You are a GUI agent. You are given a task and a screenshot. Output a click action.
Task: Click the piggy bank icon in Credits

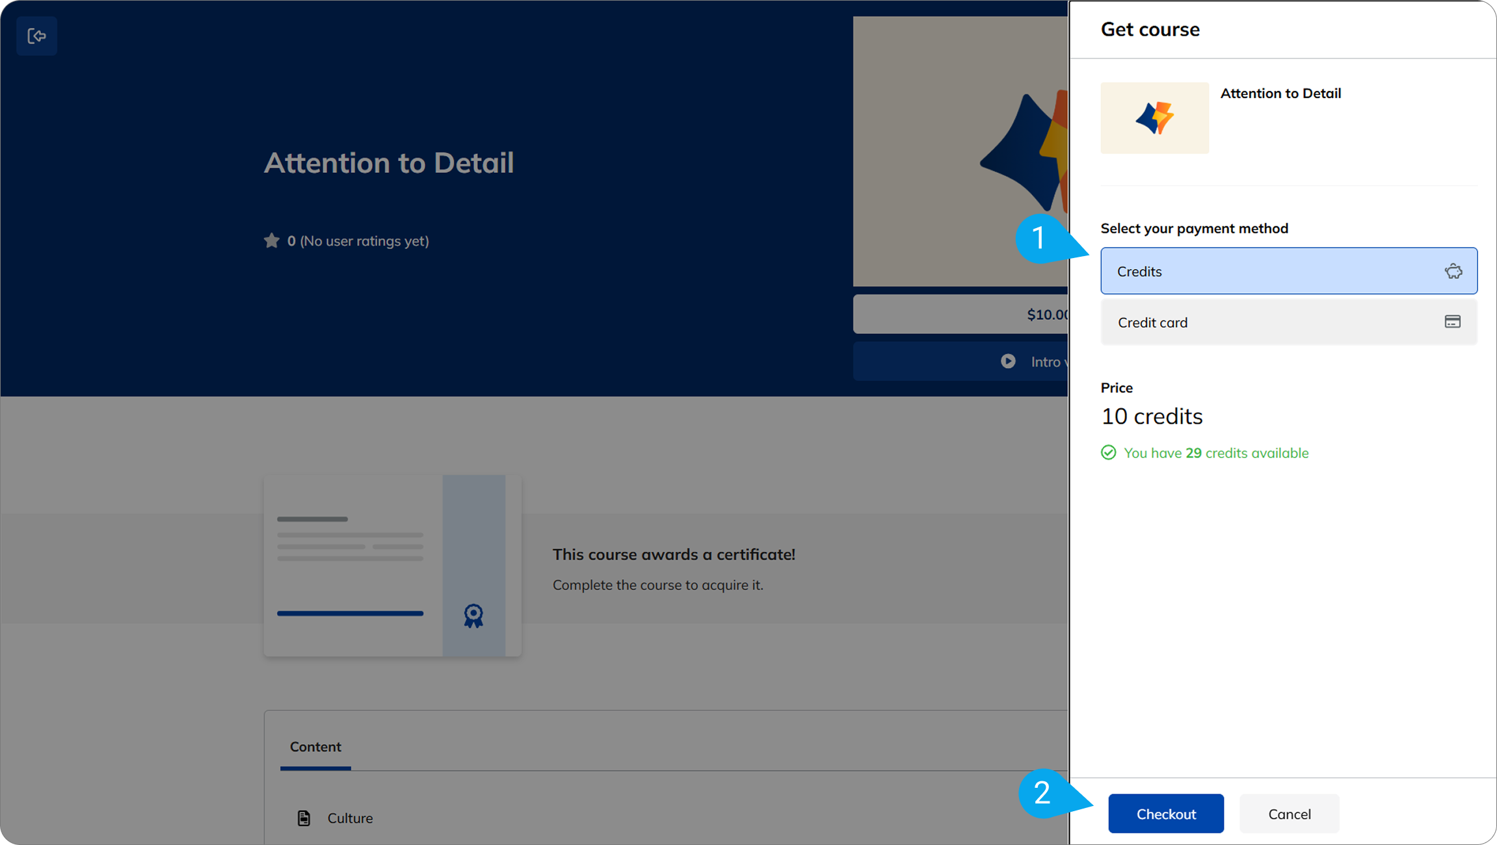(1453, 271)
